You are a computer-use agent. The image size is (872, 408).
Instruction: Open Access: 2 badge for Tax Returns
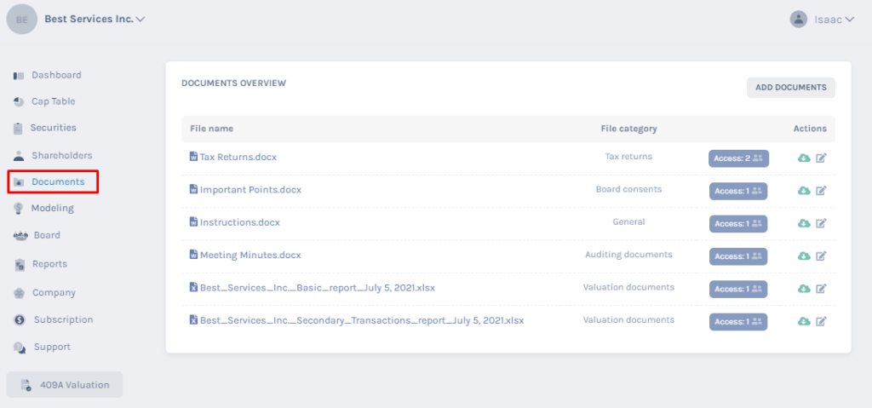738,158
